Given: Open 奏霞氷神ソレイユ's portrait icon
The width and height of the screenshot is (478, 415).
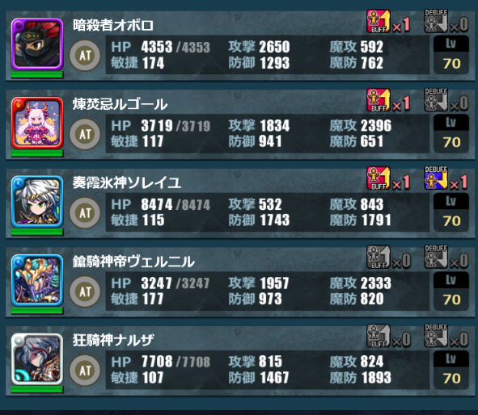Looking at the screenshot, I should pos(37,202).
